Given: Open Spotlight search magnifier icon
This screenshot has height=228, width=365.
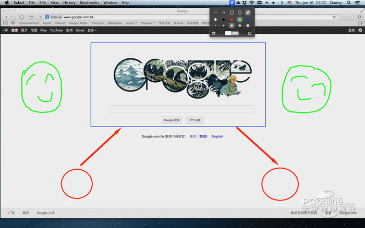Looking at the screenshot, I should 349,3.
